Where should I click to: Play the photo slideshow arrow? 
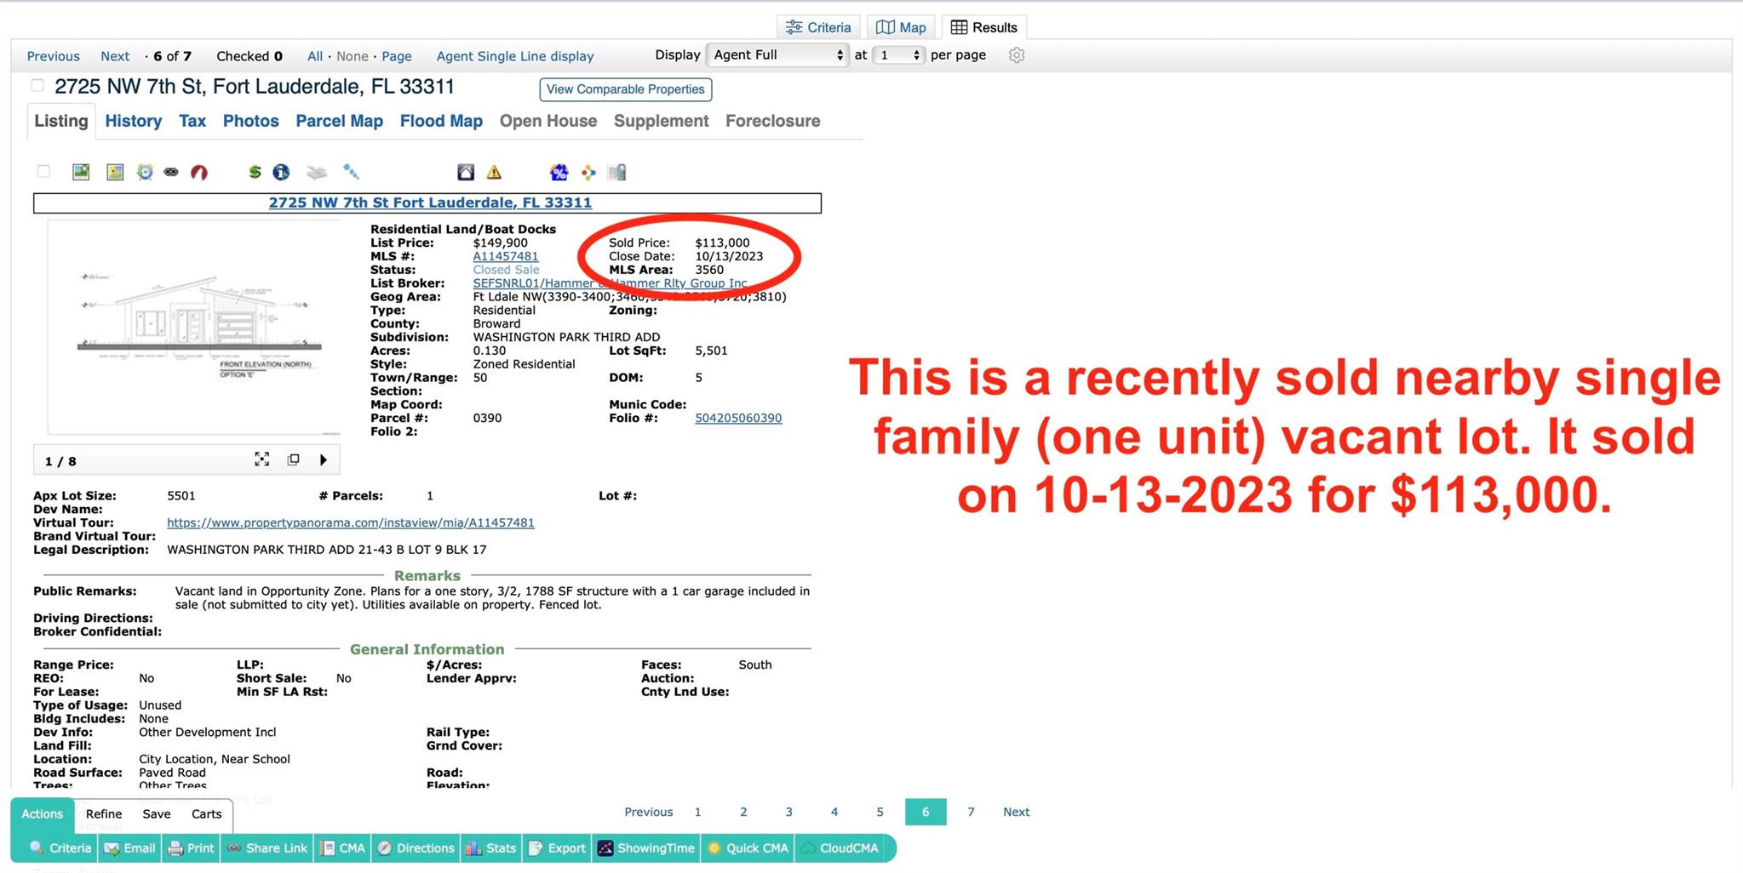324,460
